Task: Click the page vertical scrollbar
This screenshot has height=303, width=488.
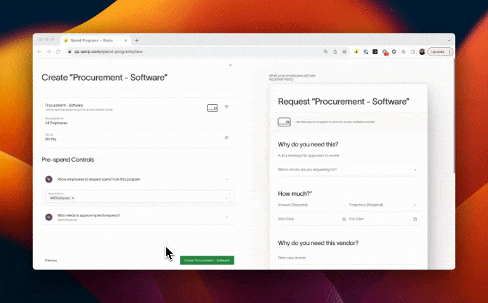Action: [454, 117]
